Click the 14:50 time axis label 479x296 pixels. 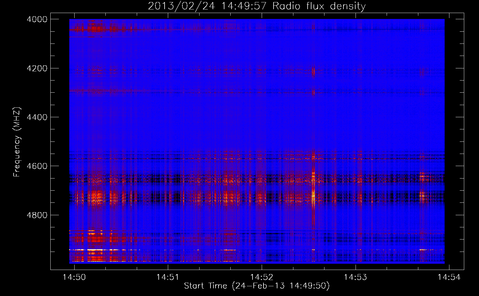pyautogui.click(x=74, y=277)
